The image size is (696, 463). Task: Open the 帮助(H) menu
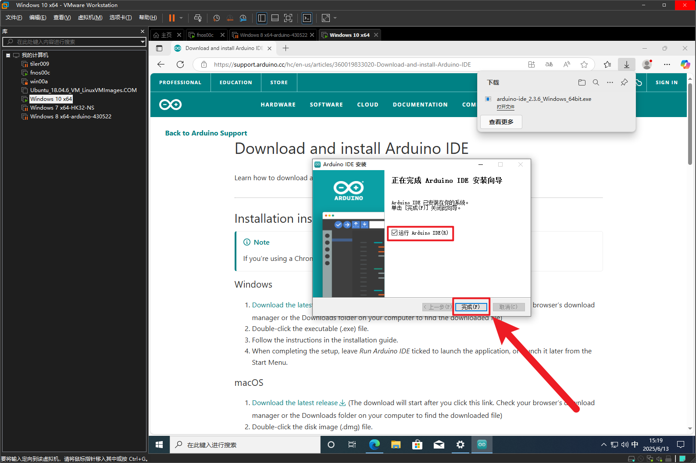click(x=148, y=18)
